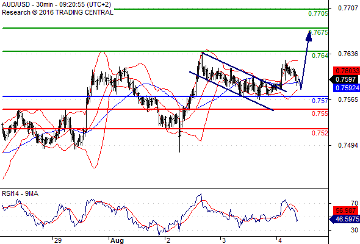Click the '29' date axis label
Screen dimensions: 360x244
58,240
